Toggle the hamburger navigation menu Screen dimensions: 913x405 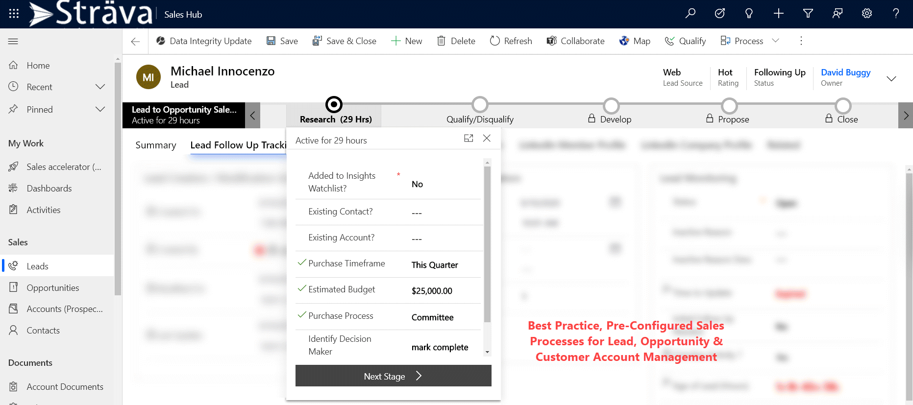[x=13, y=42]
